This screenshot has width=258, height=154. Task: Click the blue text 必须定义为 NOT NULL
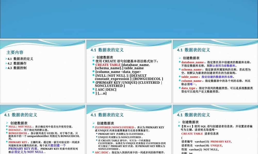(x=27, y=152)
